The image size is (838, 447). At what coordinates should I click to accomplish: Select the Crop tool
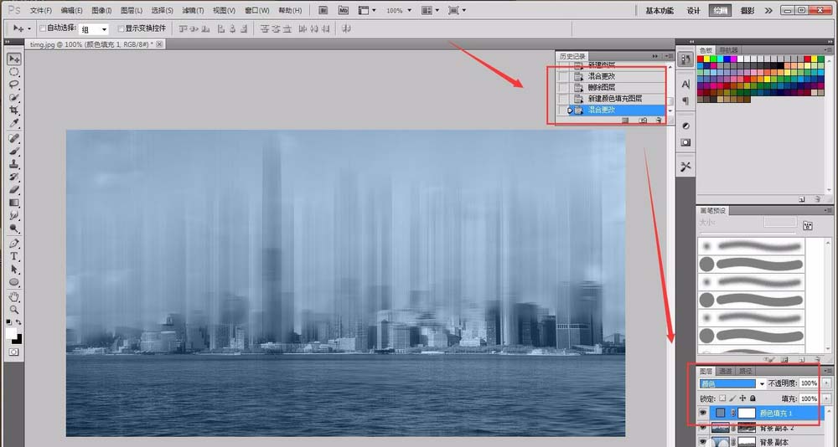[14, 110]
